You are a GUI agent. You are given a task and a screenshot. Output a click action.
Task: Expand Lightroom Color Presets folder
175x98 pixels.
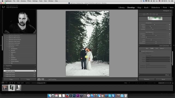coord(7,36)
